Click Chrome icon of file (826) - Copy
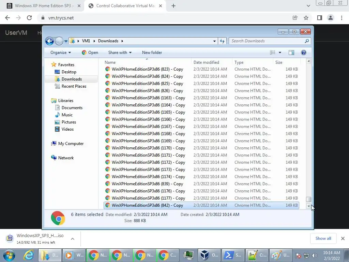Image resolution: width=349 pixels, height=262 pixels. 107,91
